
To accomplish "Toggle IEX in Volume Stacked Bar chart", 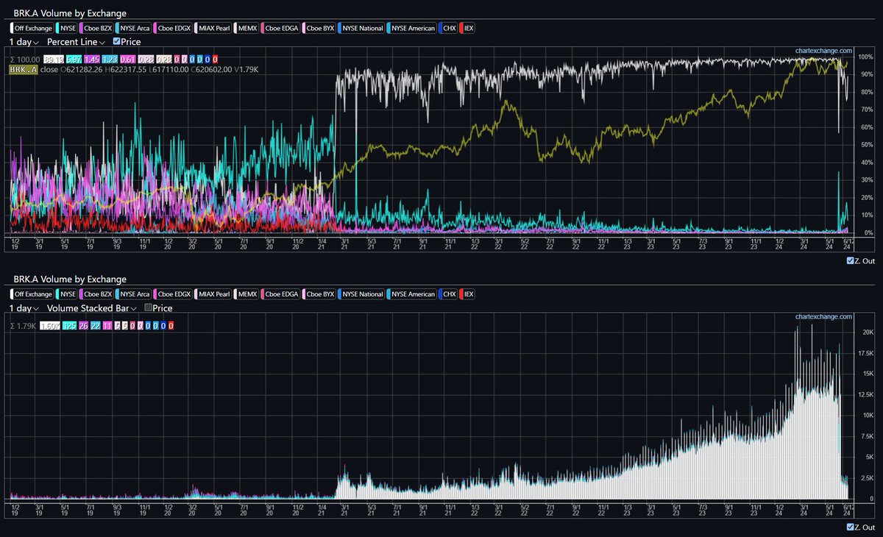I will tap(467, 294).
